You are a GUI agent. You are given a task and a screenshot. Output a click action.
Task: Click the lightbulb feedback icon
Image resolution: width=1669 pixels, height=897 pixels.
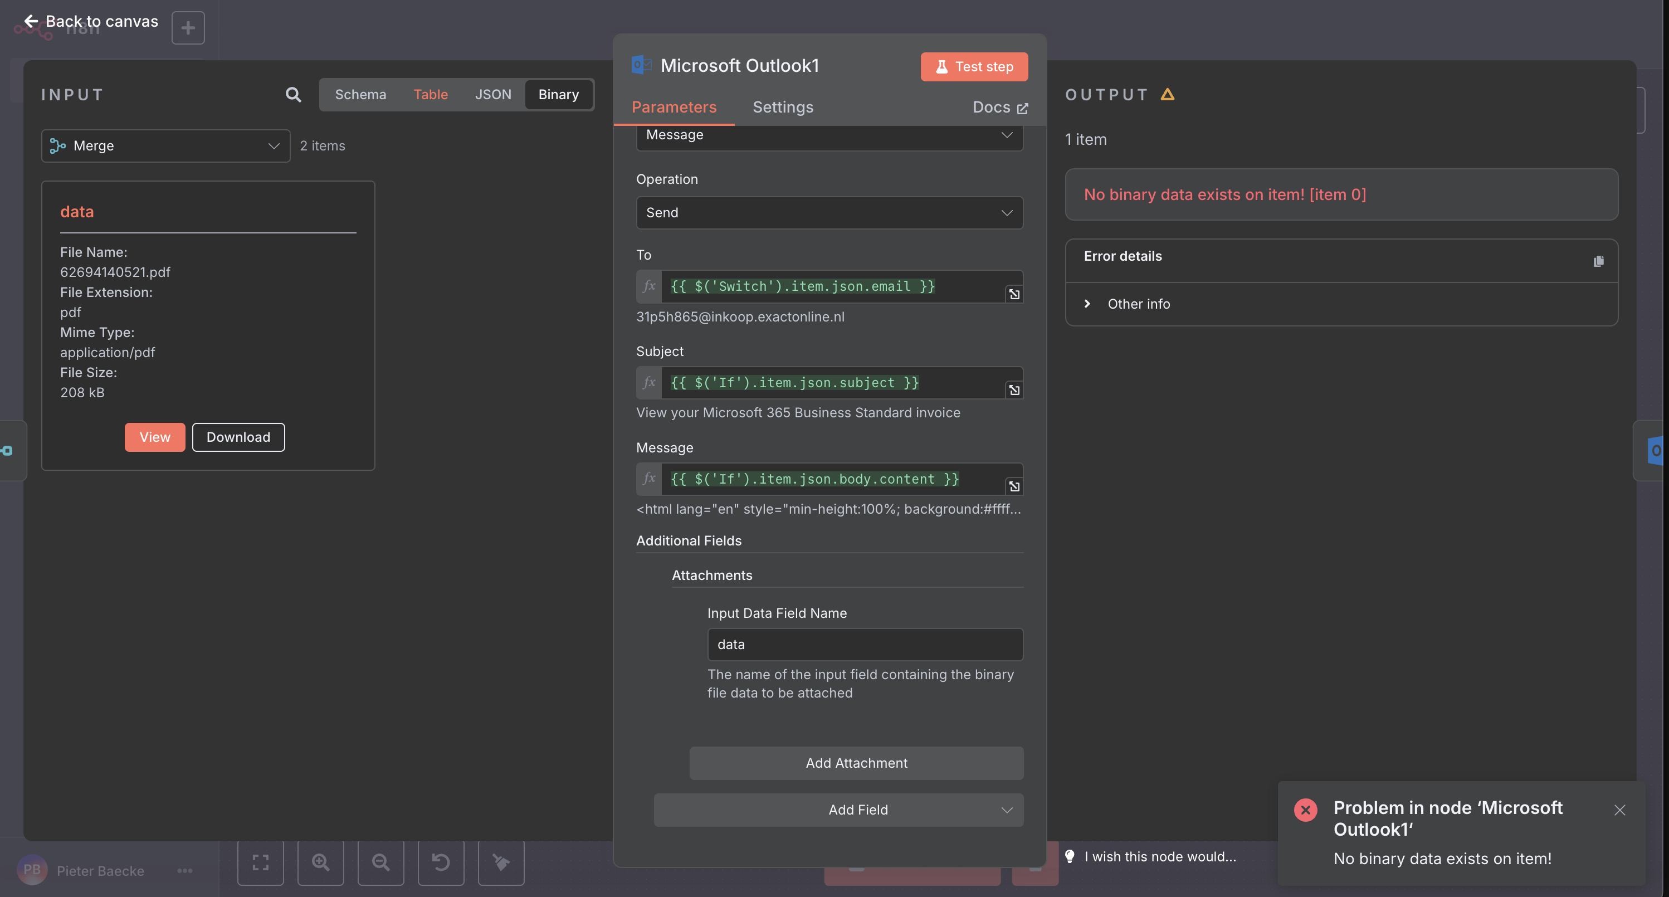click(1070, 857)
